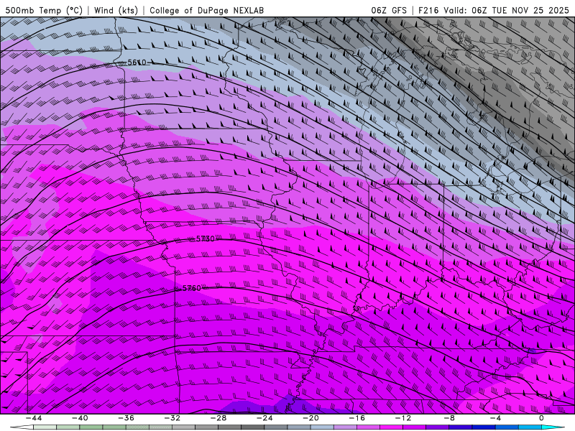Click the -32 colorbar tick label
This screenshot has height=431, width=575.
click(172, 418)
